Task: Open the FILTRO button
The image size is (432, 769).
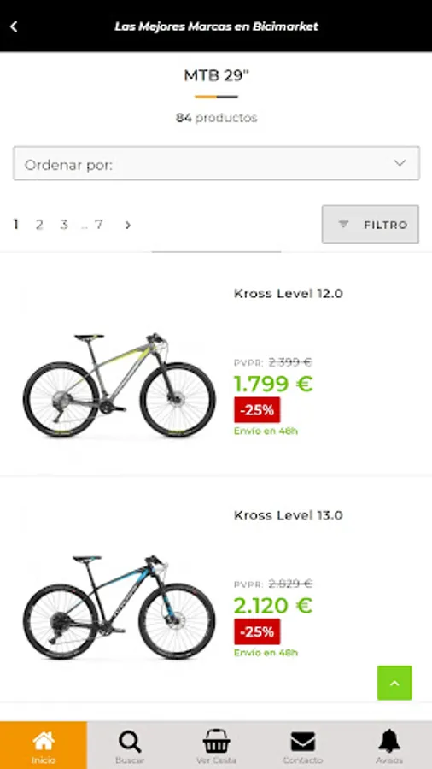Action: pyautogui.click(x=371, y=224)
